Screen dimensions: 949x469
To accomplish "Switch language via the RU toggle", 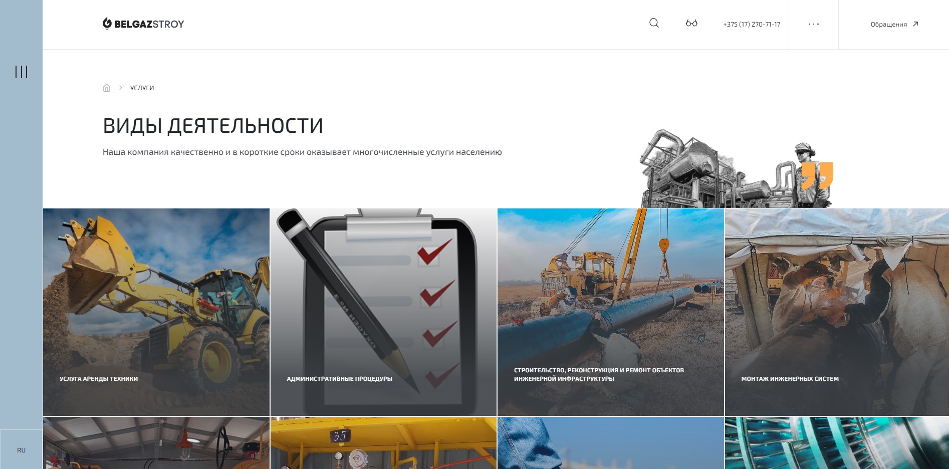I will pyautogui.click(x=21, y=450).
